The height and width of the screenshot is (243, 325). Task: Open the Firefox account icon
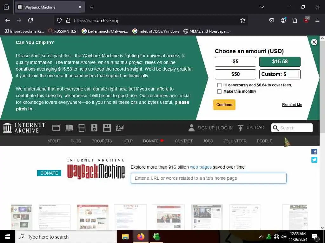click(283, 20)
